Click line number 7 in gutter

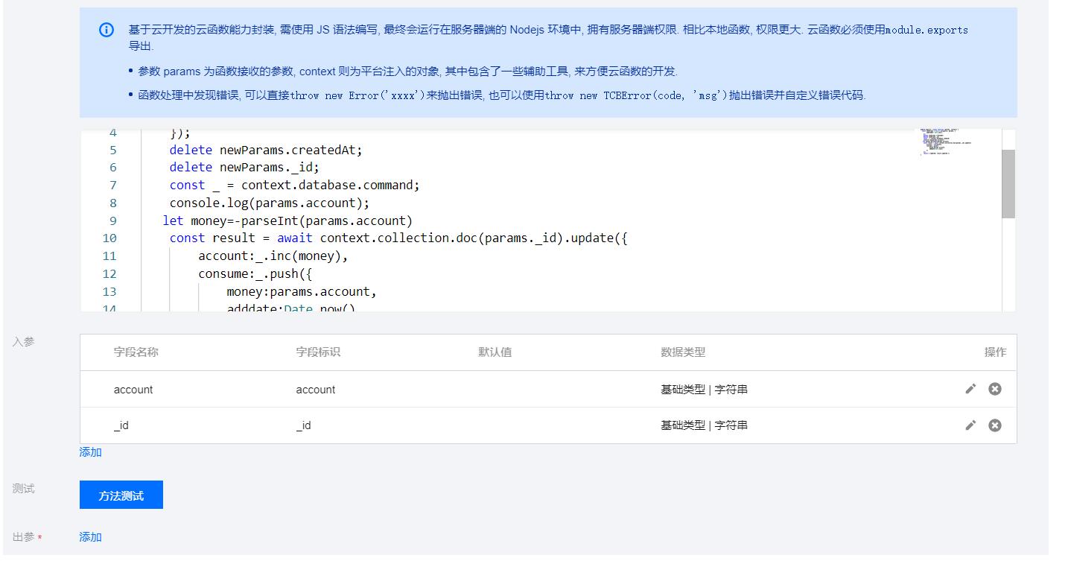click(x=113, y=186)
